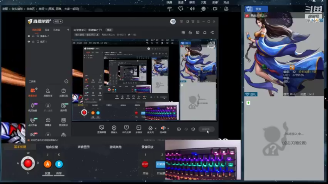Add a 多媒体 multimedia source
Viewport: 328px width, 184px height.
139,129
